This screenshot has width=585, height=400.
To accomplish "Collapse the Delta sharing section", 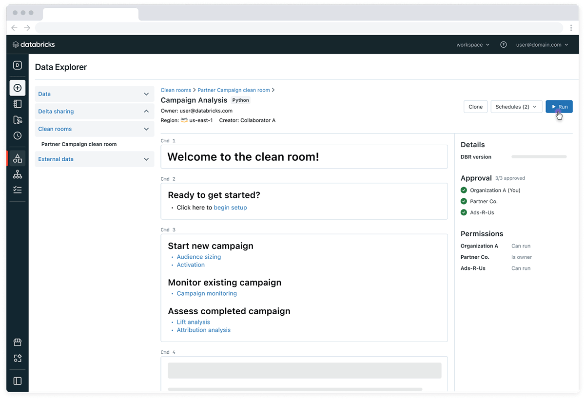I will [146, 112].
